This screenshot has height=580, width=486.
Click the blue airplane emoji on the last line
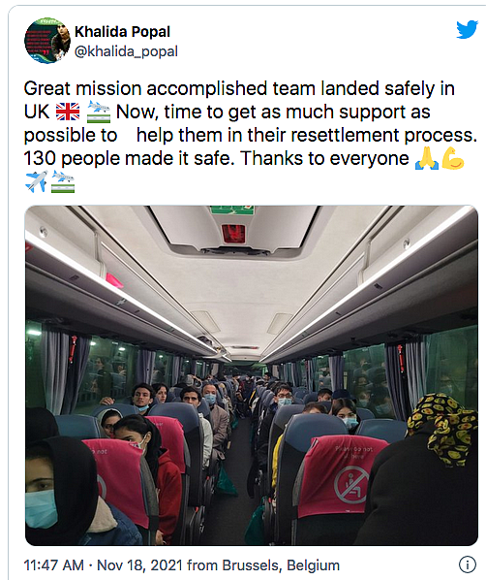36,181
